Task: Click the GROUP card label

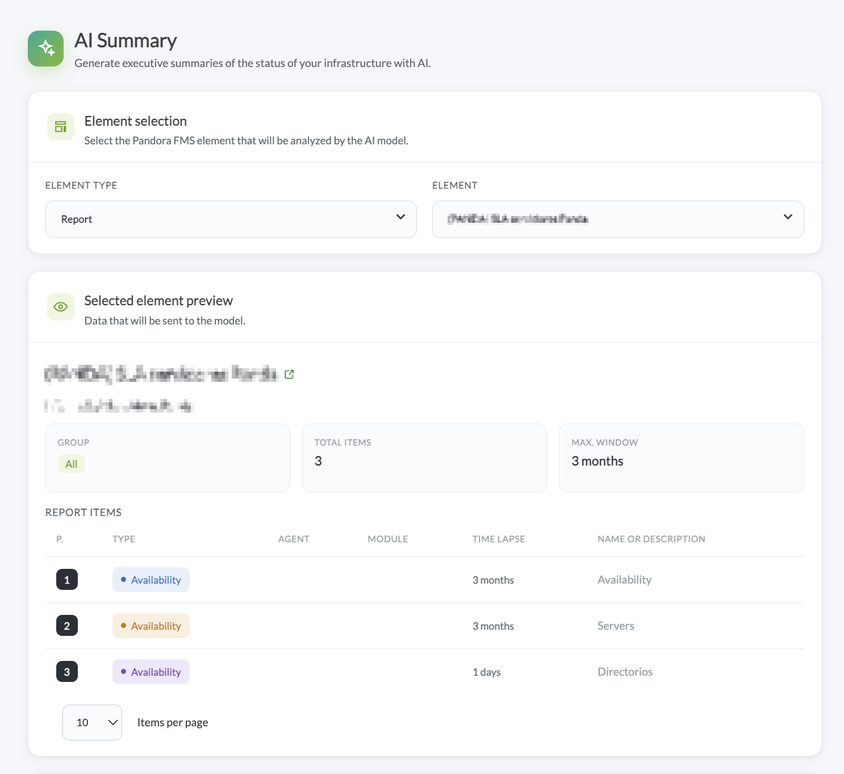Action: point(73,442)
